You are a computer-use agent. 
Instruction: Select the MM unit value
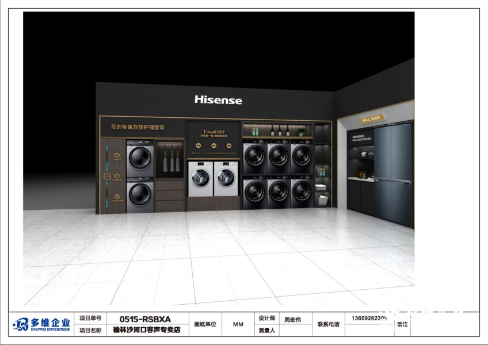pos(238,324)
